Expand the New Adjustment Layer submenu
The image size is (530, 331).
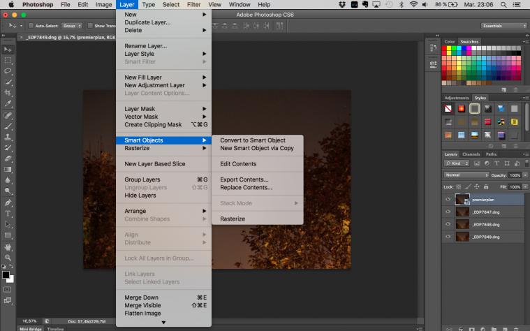pos(163,85)
